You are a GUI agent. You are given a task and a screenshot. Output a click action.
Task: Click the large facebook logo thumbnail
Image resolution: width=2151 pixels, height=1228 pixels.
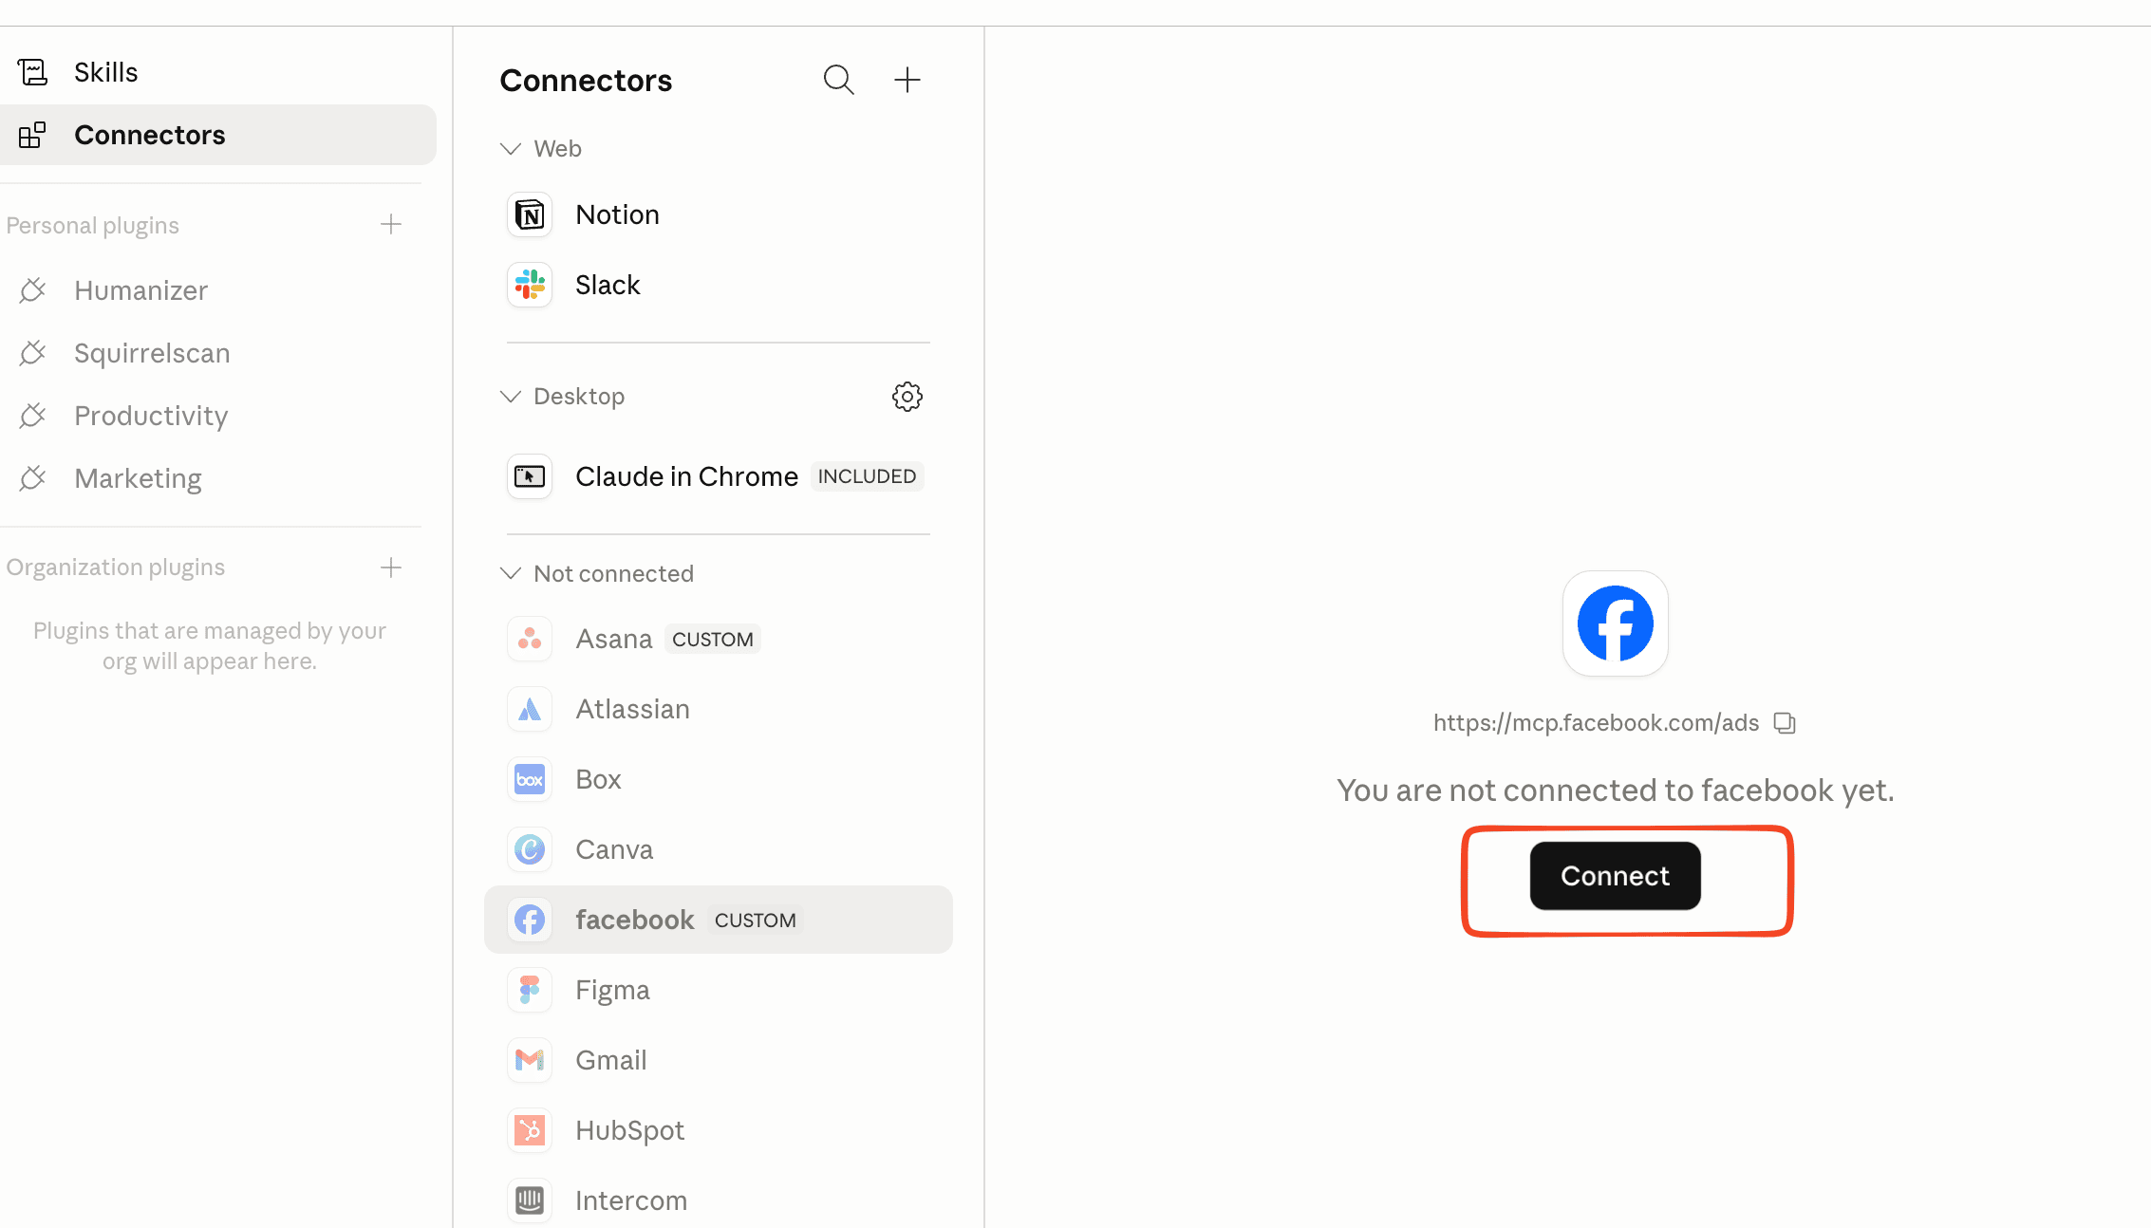[x=1615, y=623]
